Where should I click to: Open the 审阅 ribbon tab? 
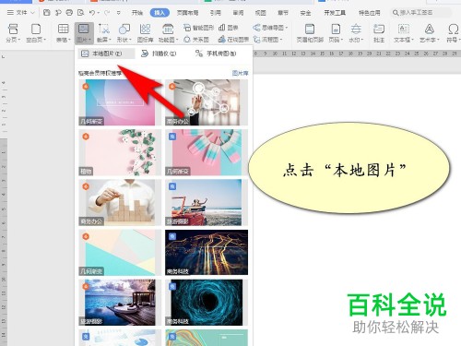tap(238, 13)
